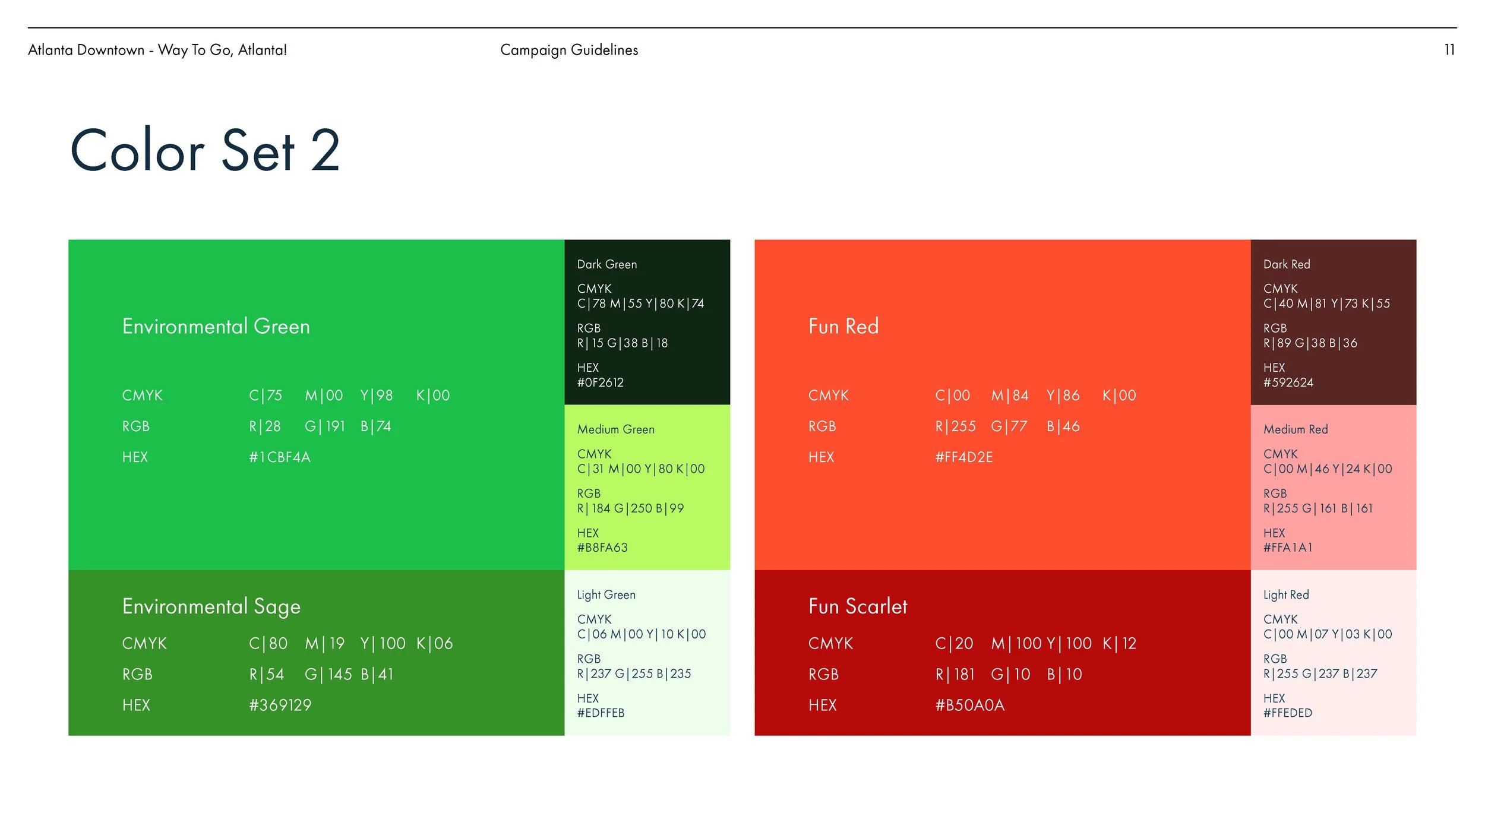Image resolution: width=1485 pixels, height=835 pixels.
Task: Click the Color Set 2 heading
Action: 205,151
